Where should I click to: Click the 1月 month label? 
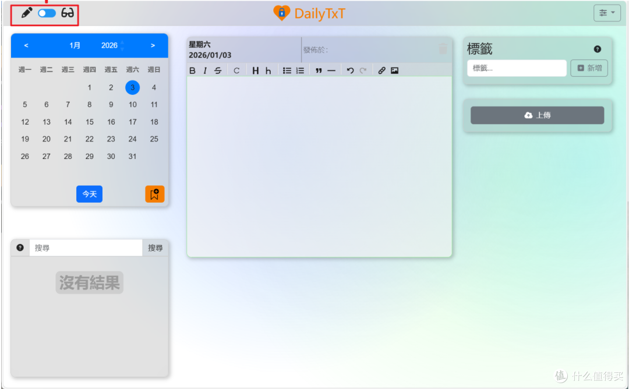75,45
